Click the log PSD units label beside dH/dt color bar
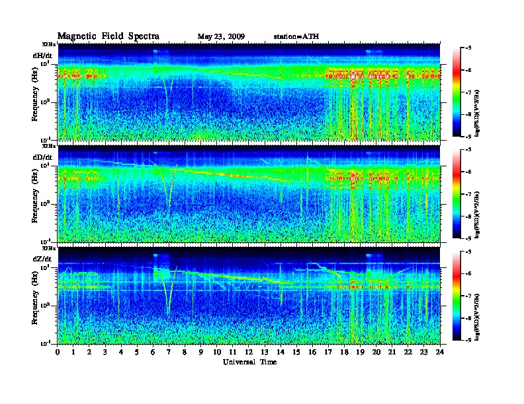Image resolution: width=524 pixels, height=404 pixels. [x=477, y=114]
